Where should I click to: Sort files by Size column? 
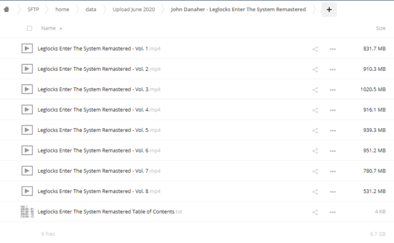click(x=381, y=28)
